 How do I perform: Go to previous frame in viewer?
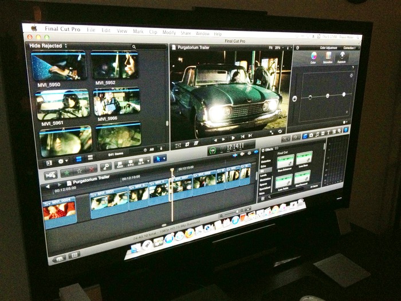pos(215,140)
